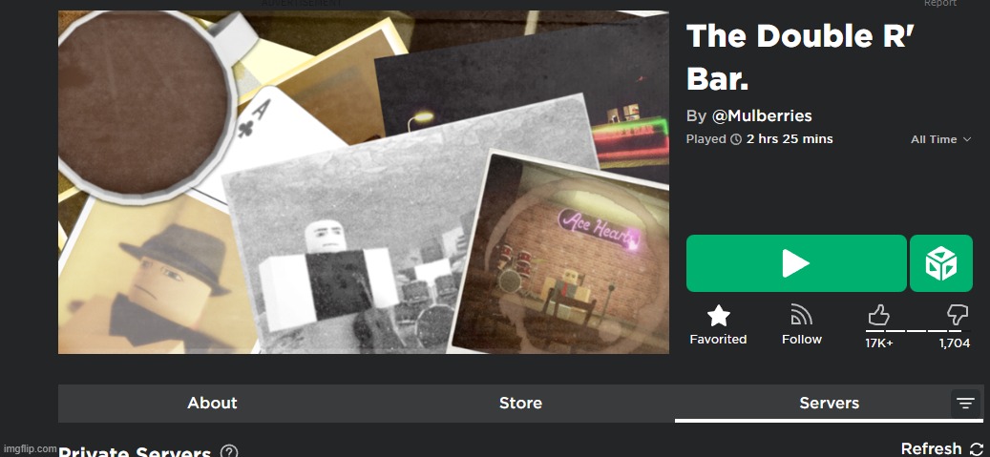Click the circular refresh arrows icon

tap(976, 448)
